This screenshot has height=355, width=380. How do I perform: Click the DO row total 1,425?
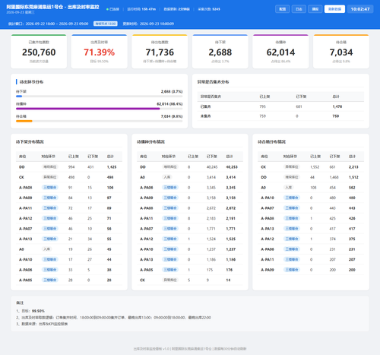click(112, 167)
